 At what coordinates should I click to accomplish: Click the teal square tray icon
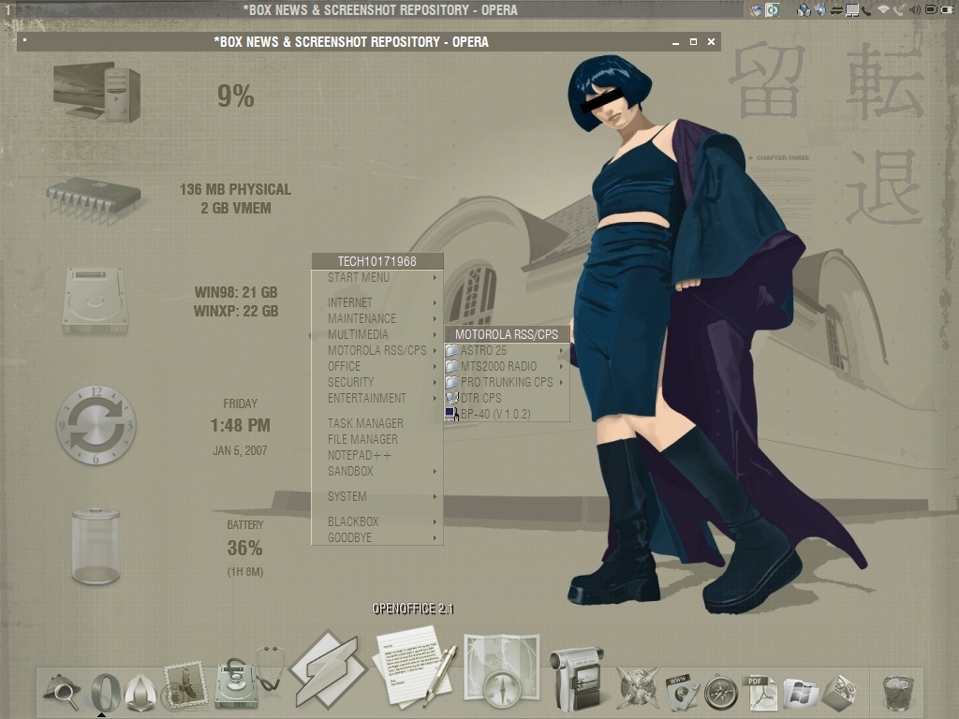coord(773,9)
